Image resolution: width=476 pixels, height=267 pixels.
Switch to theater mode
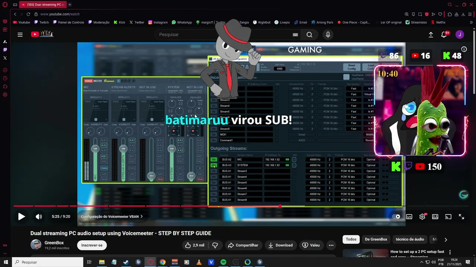click(x=435, y=217)
